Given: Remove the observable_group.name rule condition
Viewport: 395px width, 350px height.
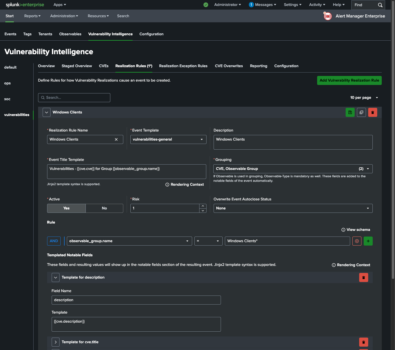Looking at the screenshot, I should click(x=357, y=241).
